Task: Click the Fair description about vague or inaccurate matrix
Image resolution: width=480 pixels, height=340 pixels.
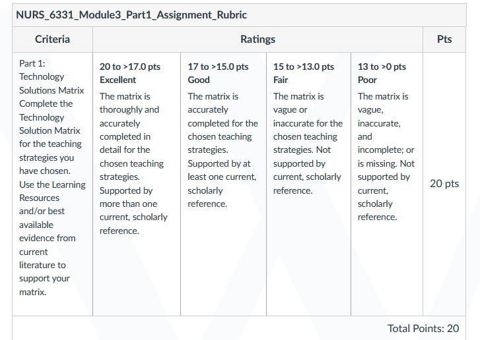Action: pos(308,143)
